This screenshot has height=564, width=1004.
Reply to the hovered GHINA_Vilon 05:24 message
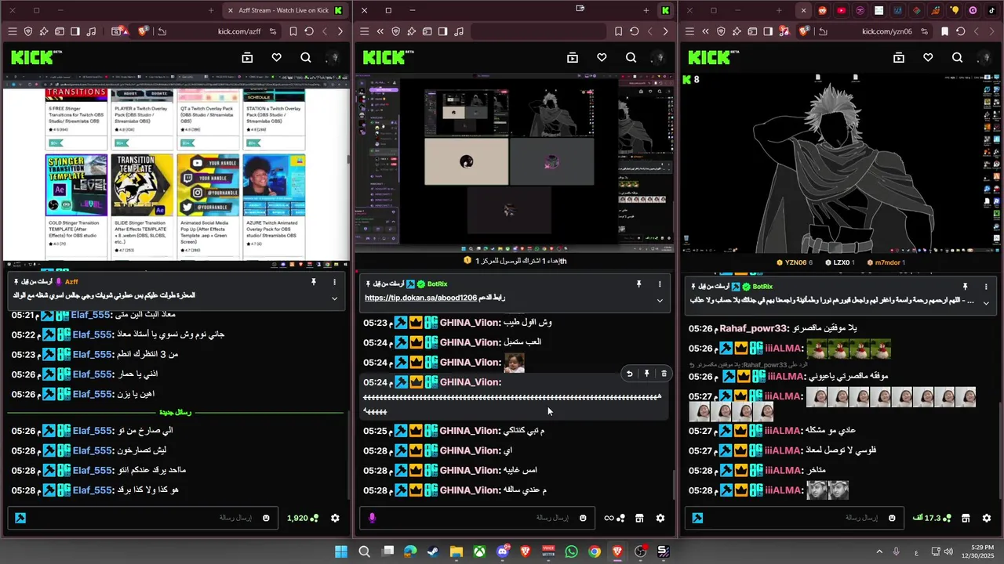pos(629,374)
